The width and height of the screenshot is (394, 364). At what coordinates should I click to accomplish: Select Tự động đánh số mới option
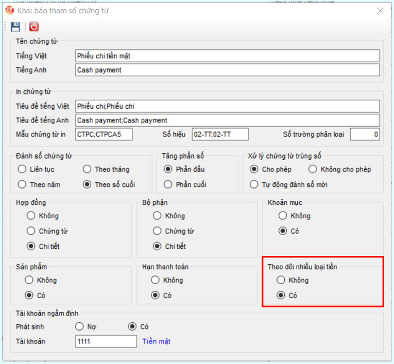[x=253, y=184]
